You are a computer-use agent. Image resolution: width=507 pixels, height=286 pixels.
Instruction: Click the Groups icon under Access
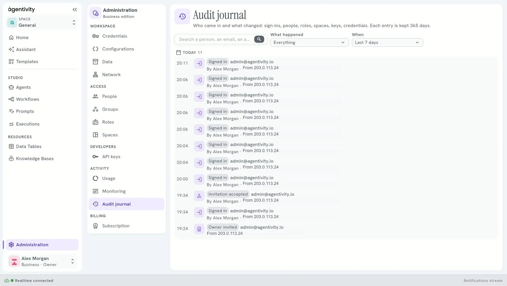pyautogui.click(x=95, y=109)
